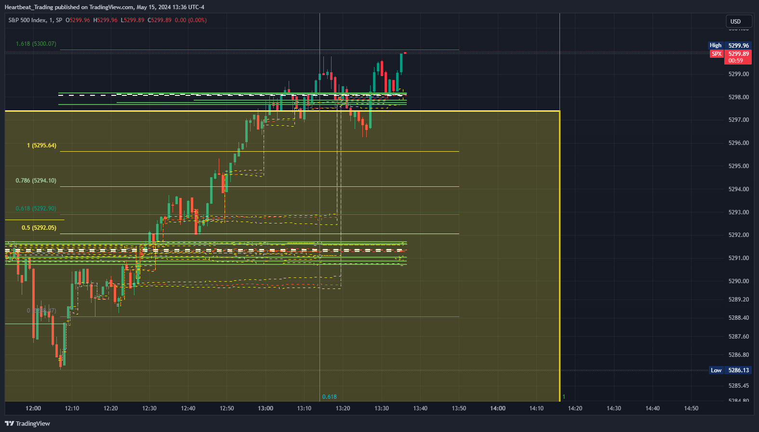
Task: Click the 12:00 time axis label
Action: coord(33,408)
